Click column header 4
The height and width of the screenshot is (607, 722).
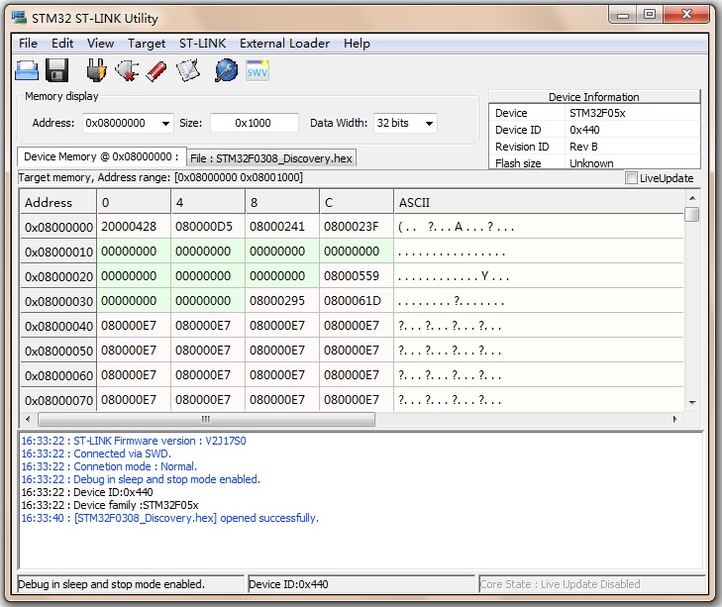pyautogui.click(x=208, y=202)
